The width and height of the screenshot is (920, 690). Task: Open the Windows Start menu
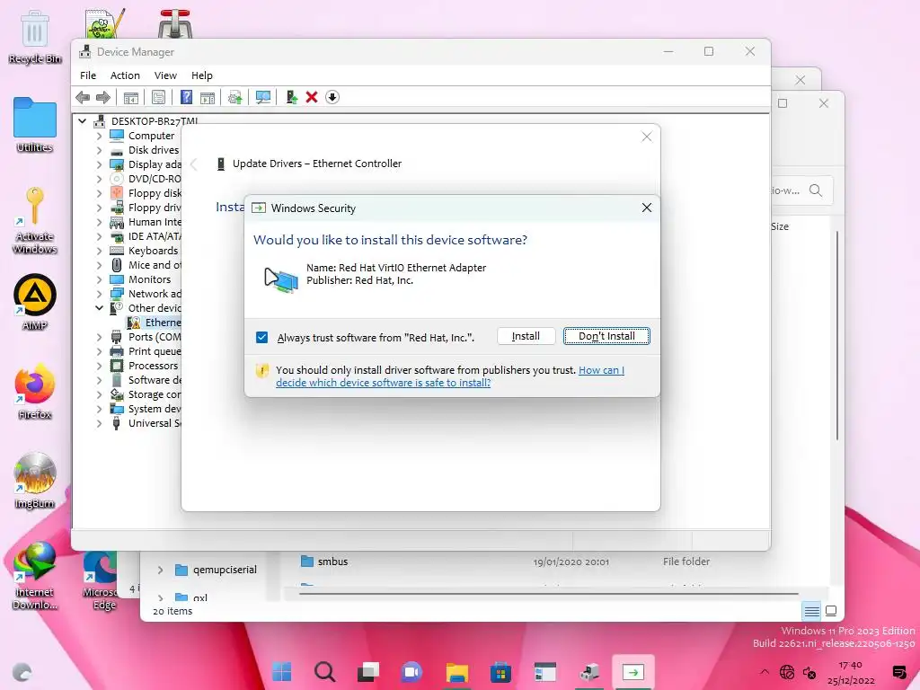coord(281,672)
